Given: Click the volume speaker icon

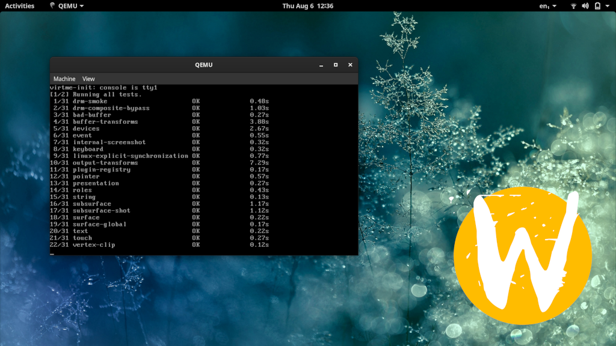Looking at the screenshot, I should pos(585,6).
